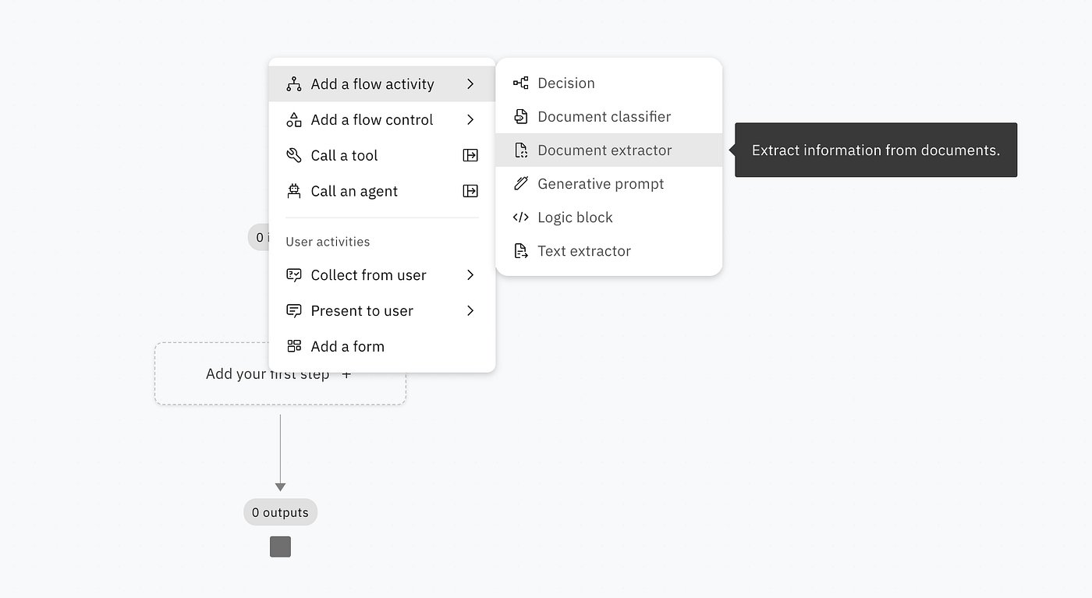
Task: Click the agent icon beside Call an agent
Action: click(293, 191)
